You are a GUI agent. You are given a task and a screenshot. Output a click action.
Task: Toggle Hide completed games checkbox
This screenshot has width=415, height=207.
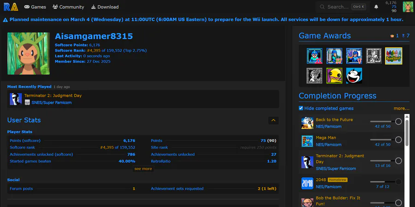tap(301, 108)
